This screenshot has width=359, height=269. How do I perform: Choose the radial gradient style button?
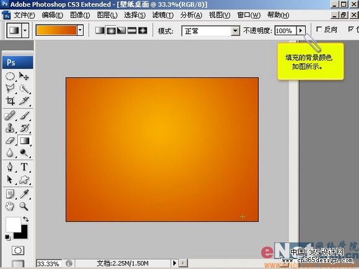coord(111,30)
